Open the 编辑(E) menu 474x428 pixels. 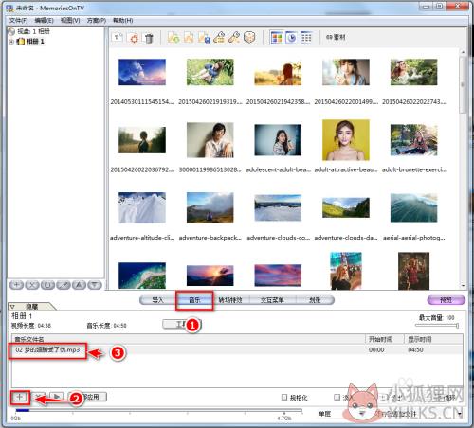click(44, 21)
